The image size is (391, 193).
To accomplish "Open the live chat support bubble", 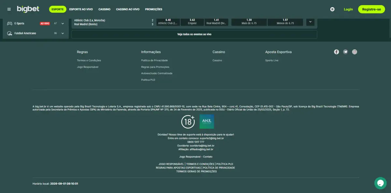I will click(x=380, y=183).
